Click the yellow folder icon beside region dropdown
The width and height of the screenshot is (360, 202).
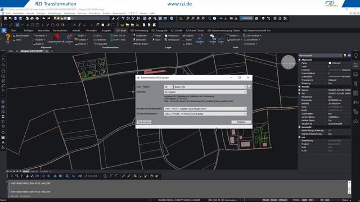point(249,87)
